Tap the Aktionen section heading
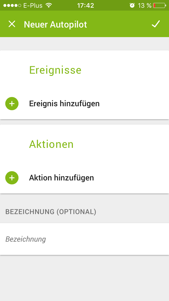This screenshot has width=169, height=301. 51,144
